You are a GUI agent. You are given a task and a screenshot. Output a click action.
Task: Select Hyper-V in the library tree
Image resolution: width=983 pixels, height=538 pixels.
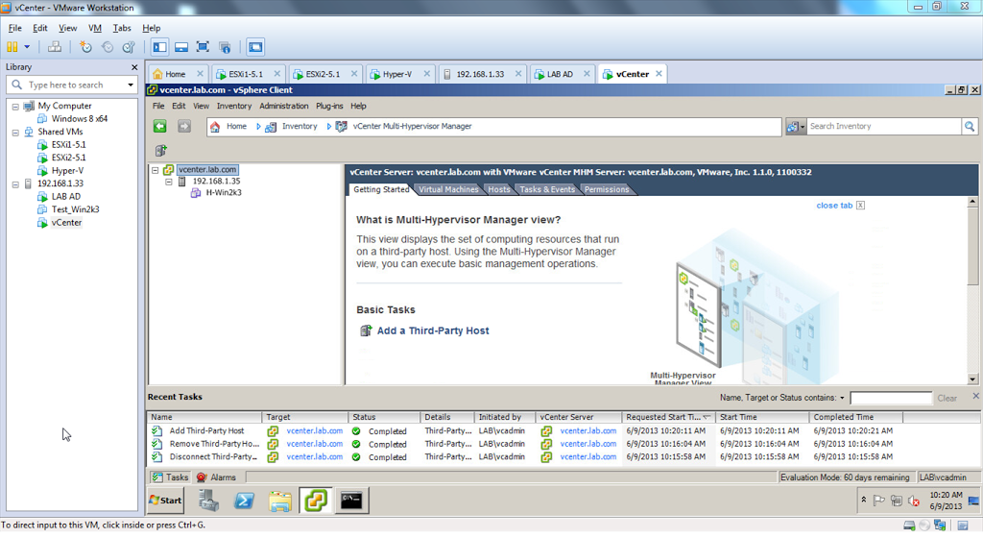67,171
